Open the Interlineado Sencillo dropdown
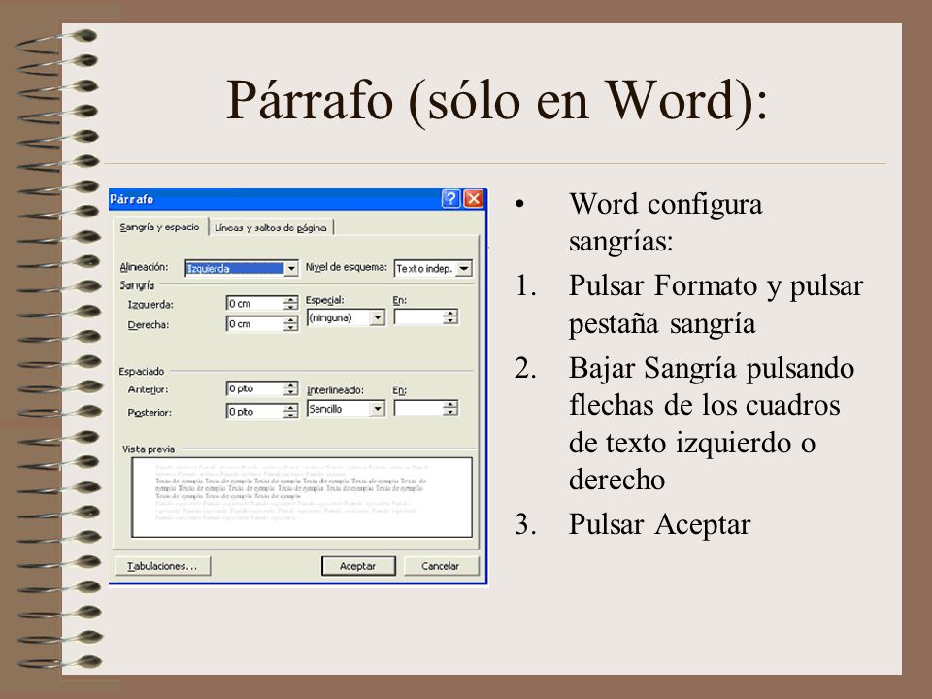The image size is (932, 699). click(x=346, y=409)
